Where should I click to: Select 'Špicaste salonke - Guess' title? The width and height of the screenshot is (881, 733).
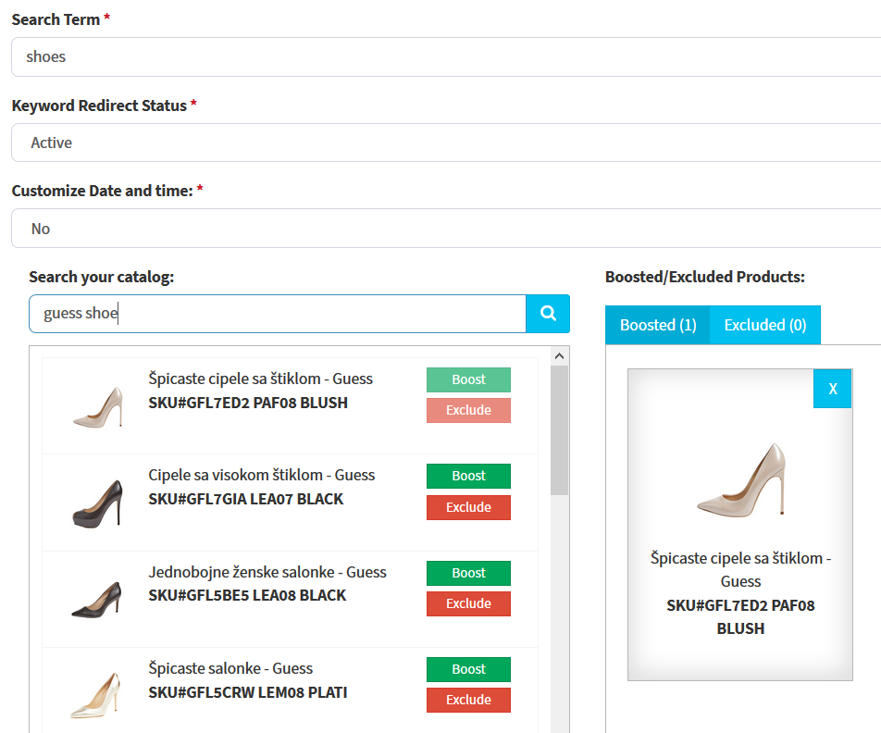(x=230, y=668)
